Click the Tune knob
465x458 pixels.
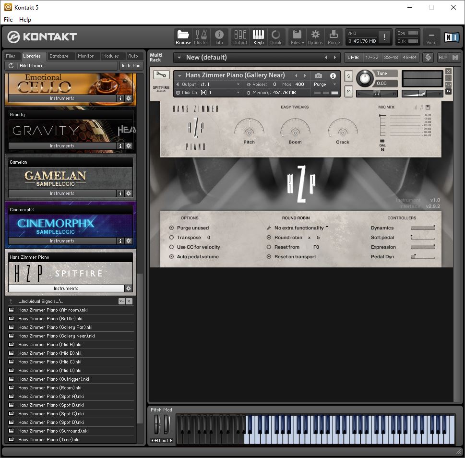point(365,79)
